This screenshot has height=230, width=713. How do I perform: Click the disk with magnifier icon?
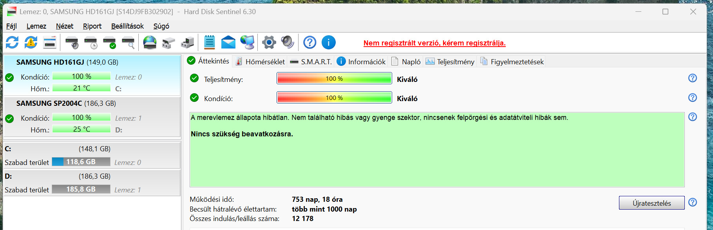pos(128,42)
